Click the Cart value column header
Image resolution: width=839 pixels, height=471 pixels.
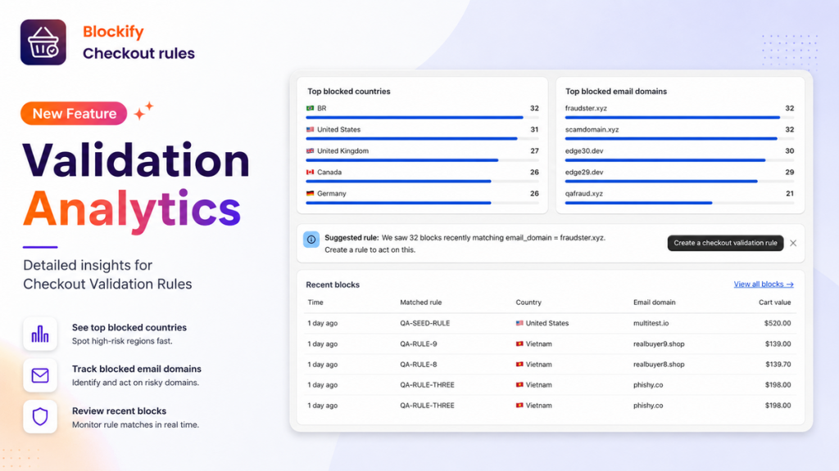click(775, 303)
